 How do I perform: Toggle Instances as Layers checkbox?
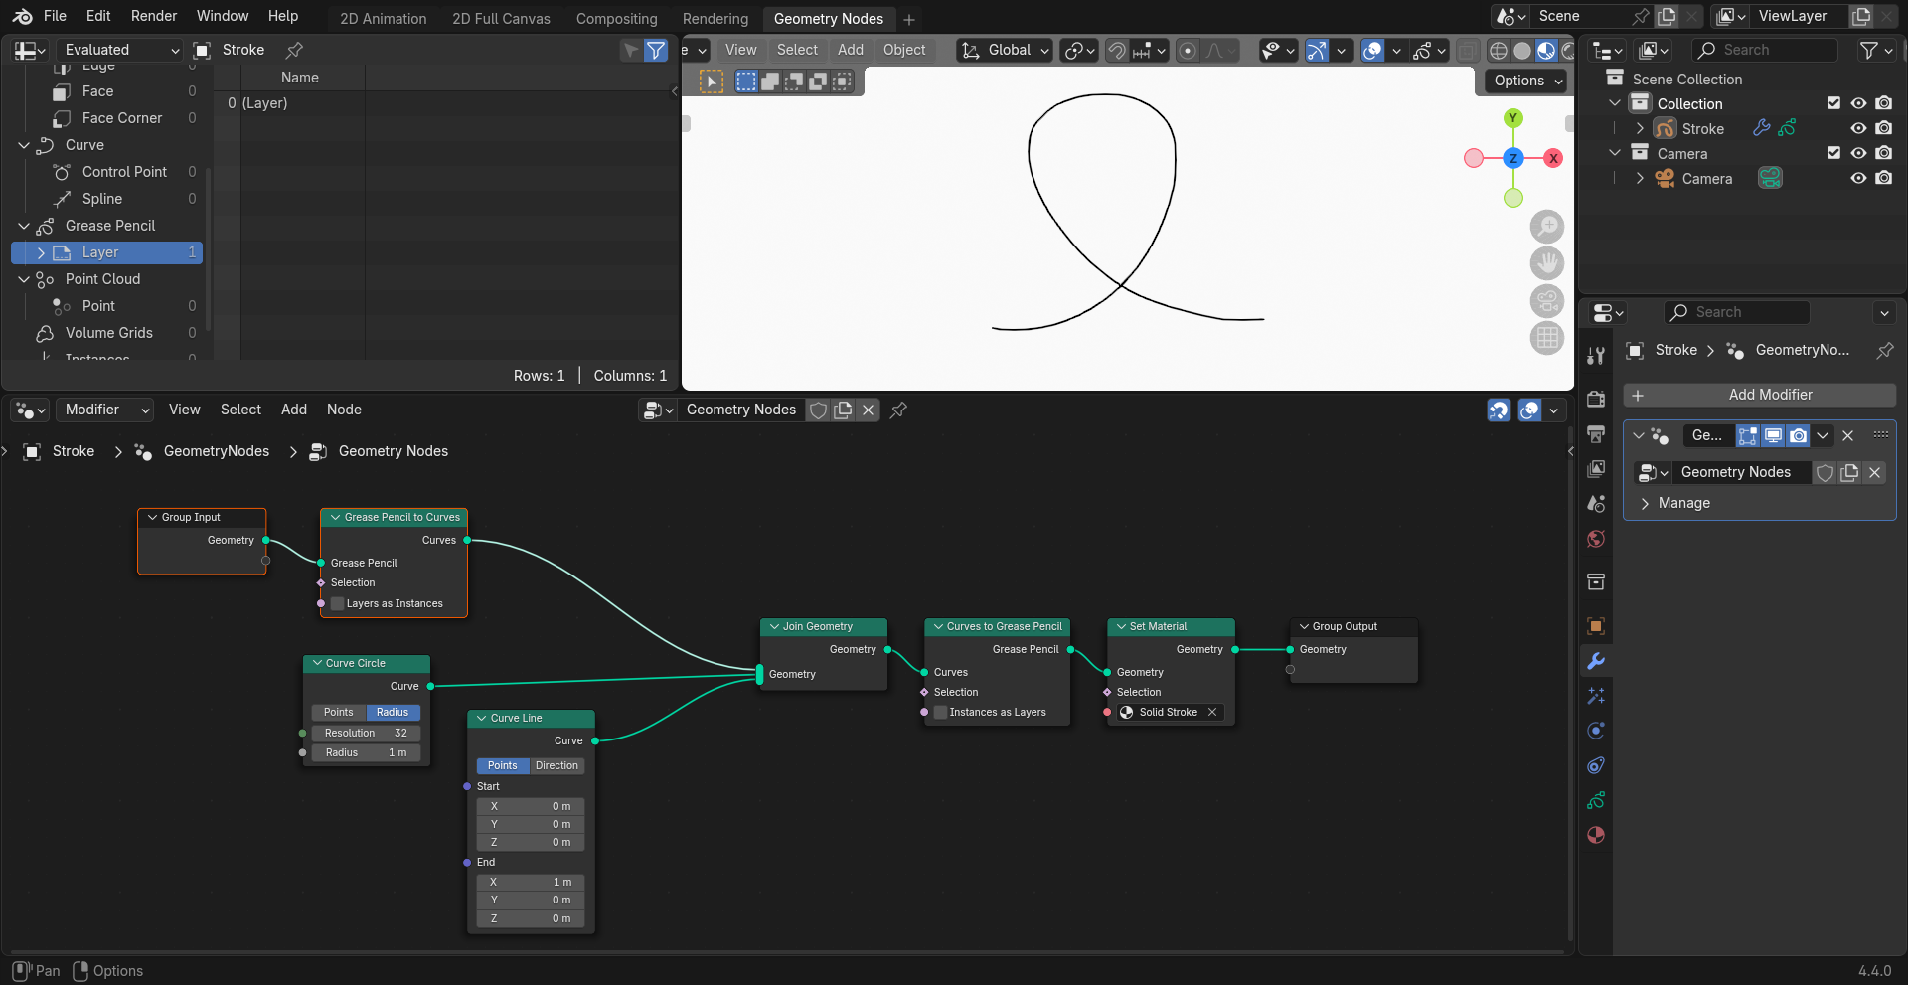click(940, 712)
